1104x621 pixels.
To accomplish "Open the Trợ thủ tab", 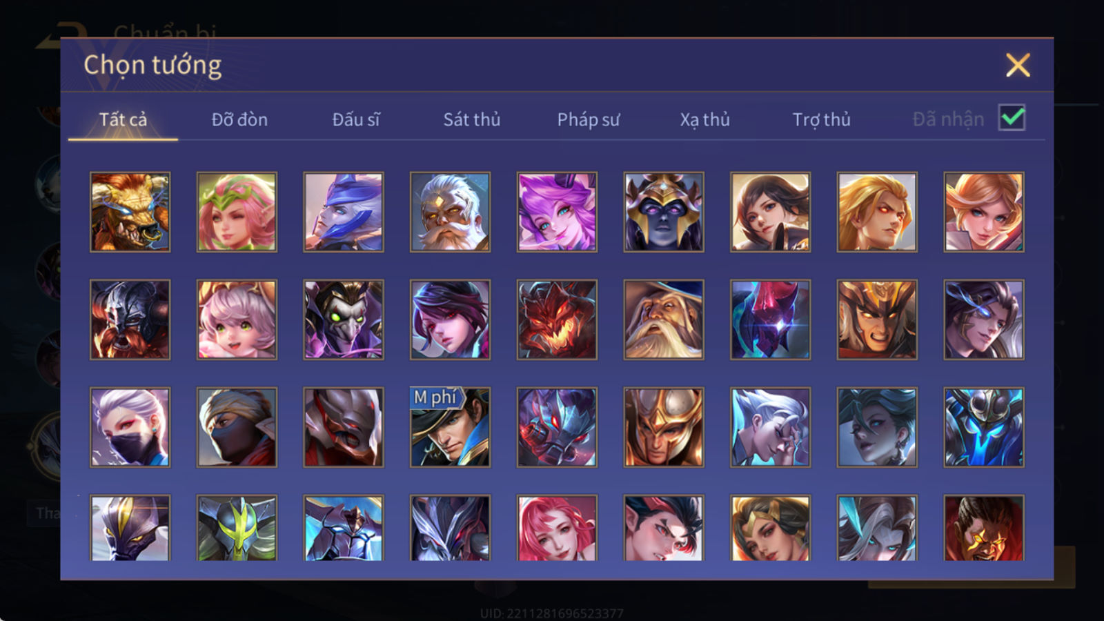I will pos(821,119).
